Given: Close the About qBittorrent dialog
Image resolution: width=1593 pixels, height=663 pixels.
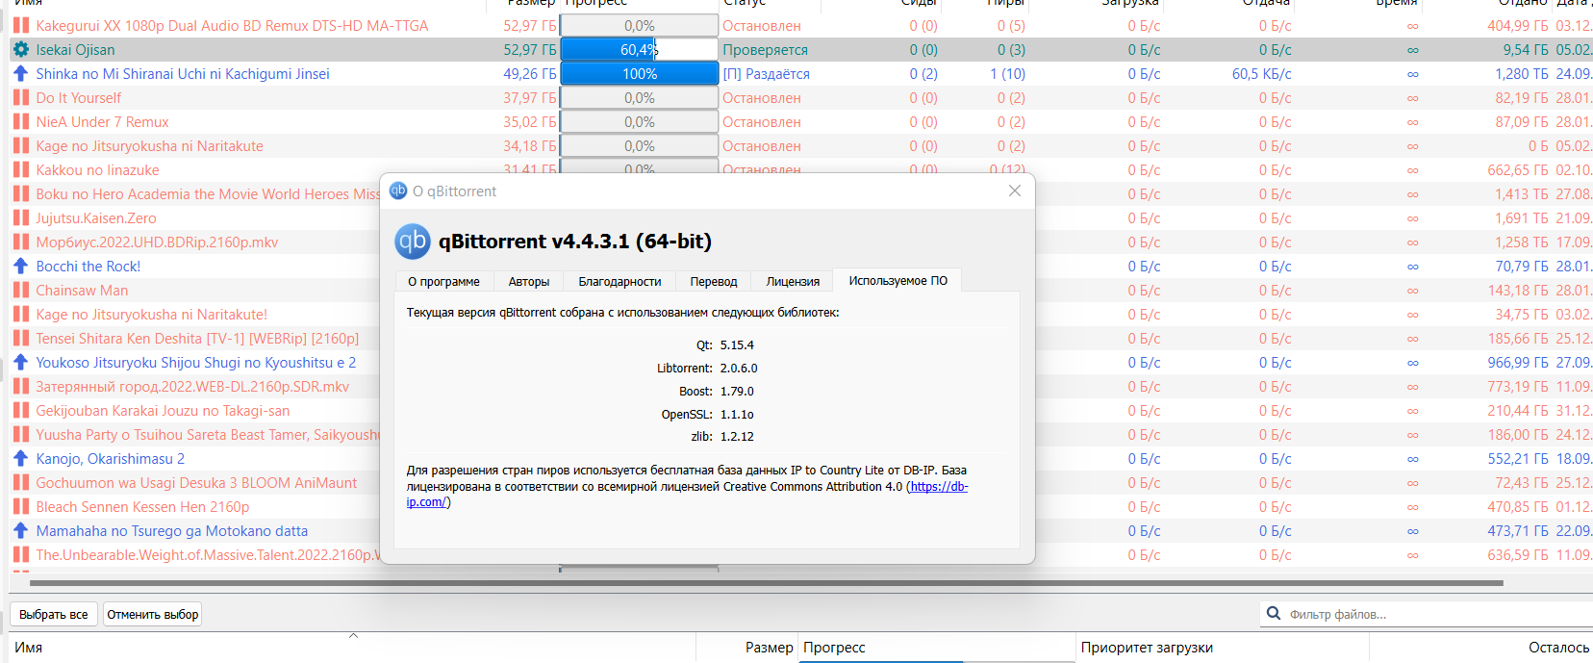Looking at the screenshot, I should 1014,191.
